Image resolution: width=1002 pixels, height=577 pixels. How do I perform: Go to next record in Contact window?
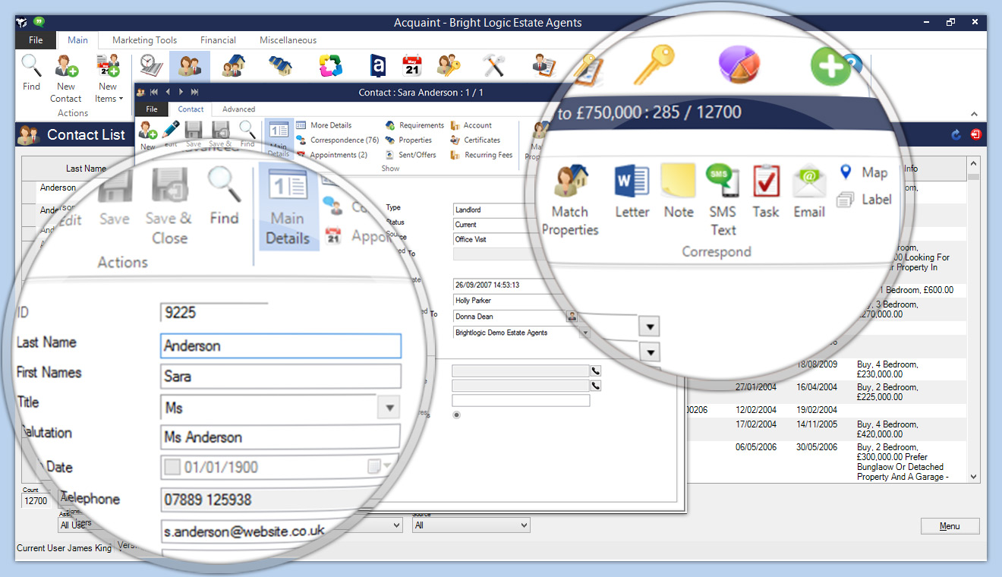(181, 92)
